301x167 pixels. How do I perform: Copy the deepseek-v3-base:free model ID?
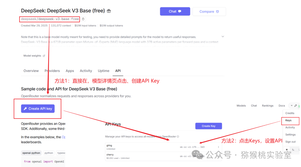[83, 19]
